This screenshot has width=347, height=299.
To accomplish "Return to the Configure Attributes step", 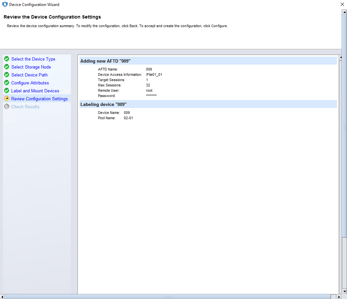I will tap(30, 83).
